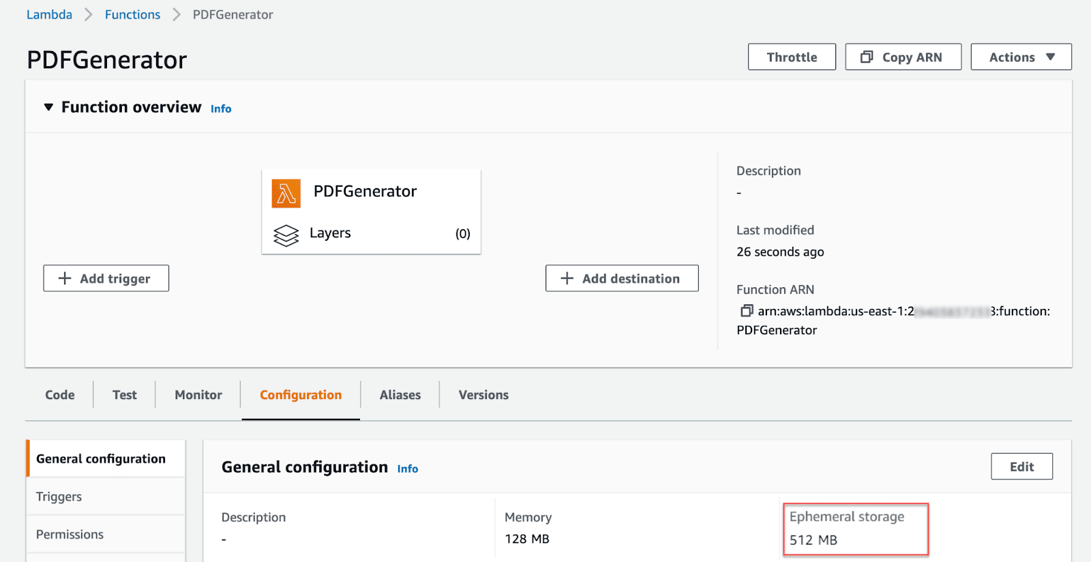Open Info link beside General configuration heading
This screenshot has height=562, width=1091.
408,469
